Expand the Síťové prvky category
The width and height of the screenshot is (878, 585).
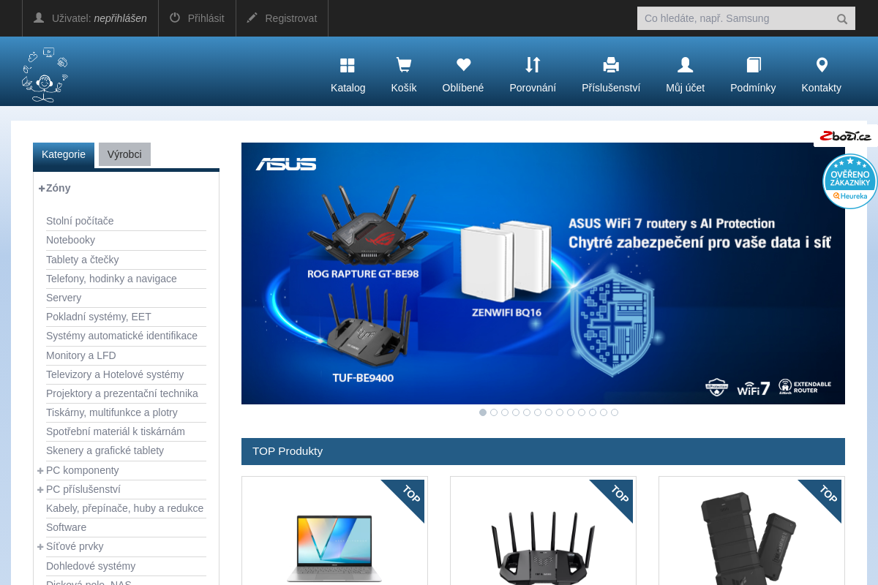point(40,546)
